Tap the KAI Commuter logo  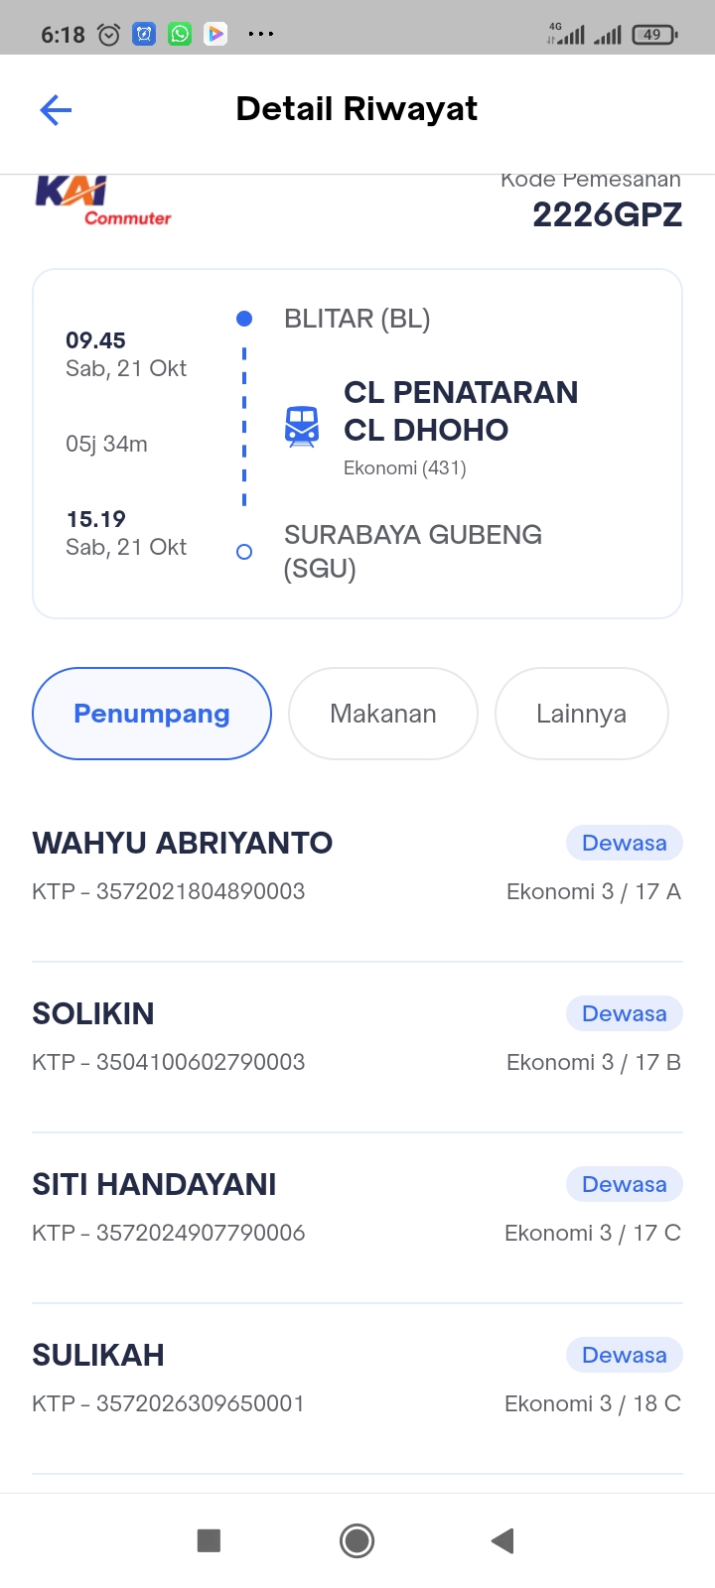tap(102, 201)
